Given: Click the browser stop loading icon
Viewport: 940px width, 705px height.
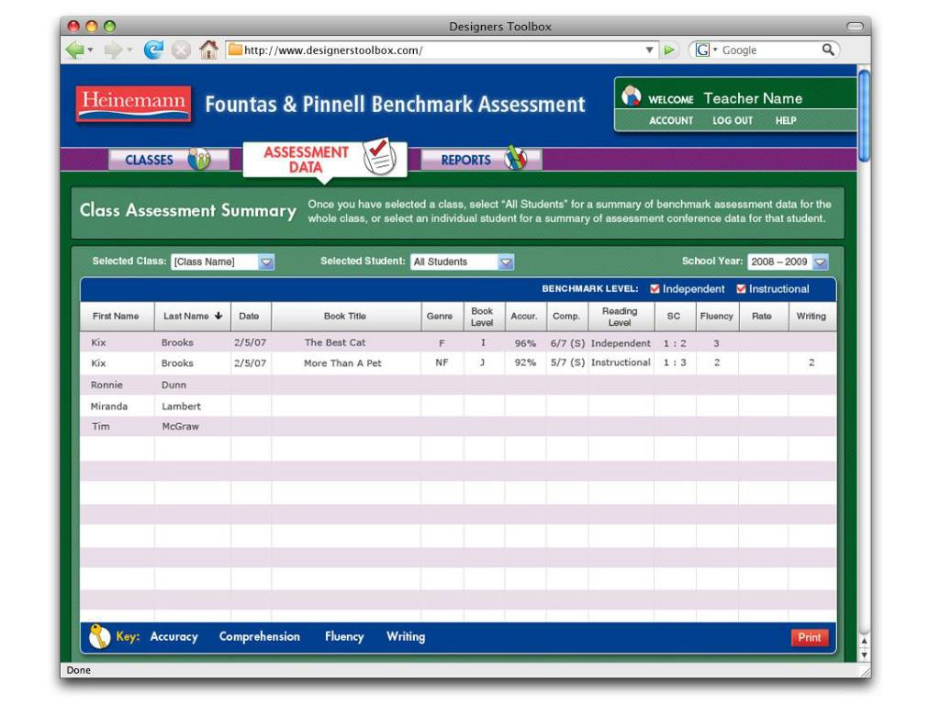Looking at the screenshot, I should 181,50.
